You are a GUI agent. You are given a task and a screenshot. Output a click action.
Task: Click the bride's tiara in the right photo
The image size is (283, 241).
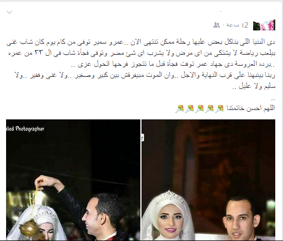click(170, 198)
